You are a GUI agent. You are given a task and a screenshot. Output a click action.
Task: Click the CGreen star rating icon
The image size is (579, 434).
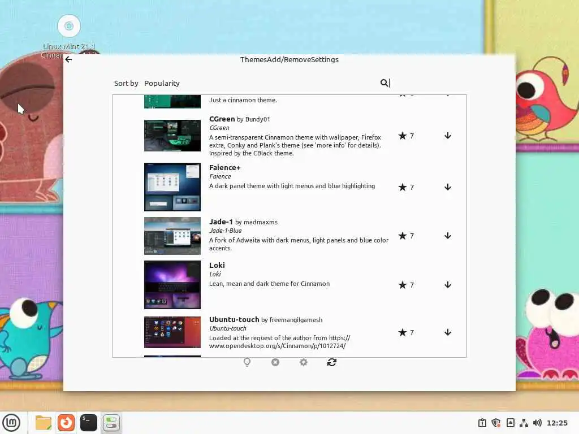coord(403,136)
